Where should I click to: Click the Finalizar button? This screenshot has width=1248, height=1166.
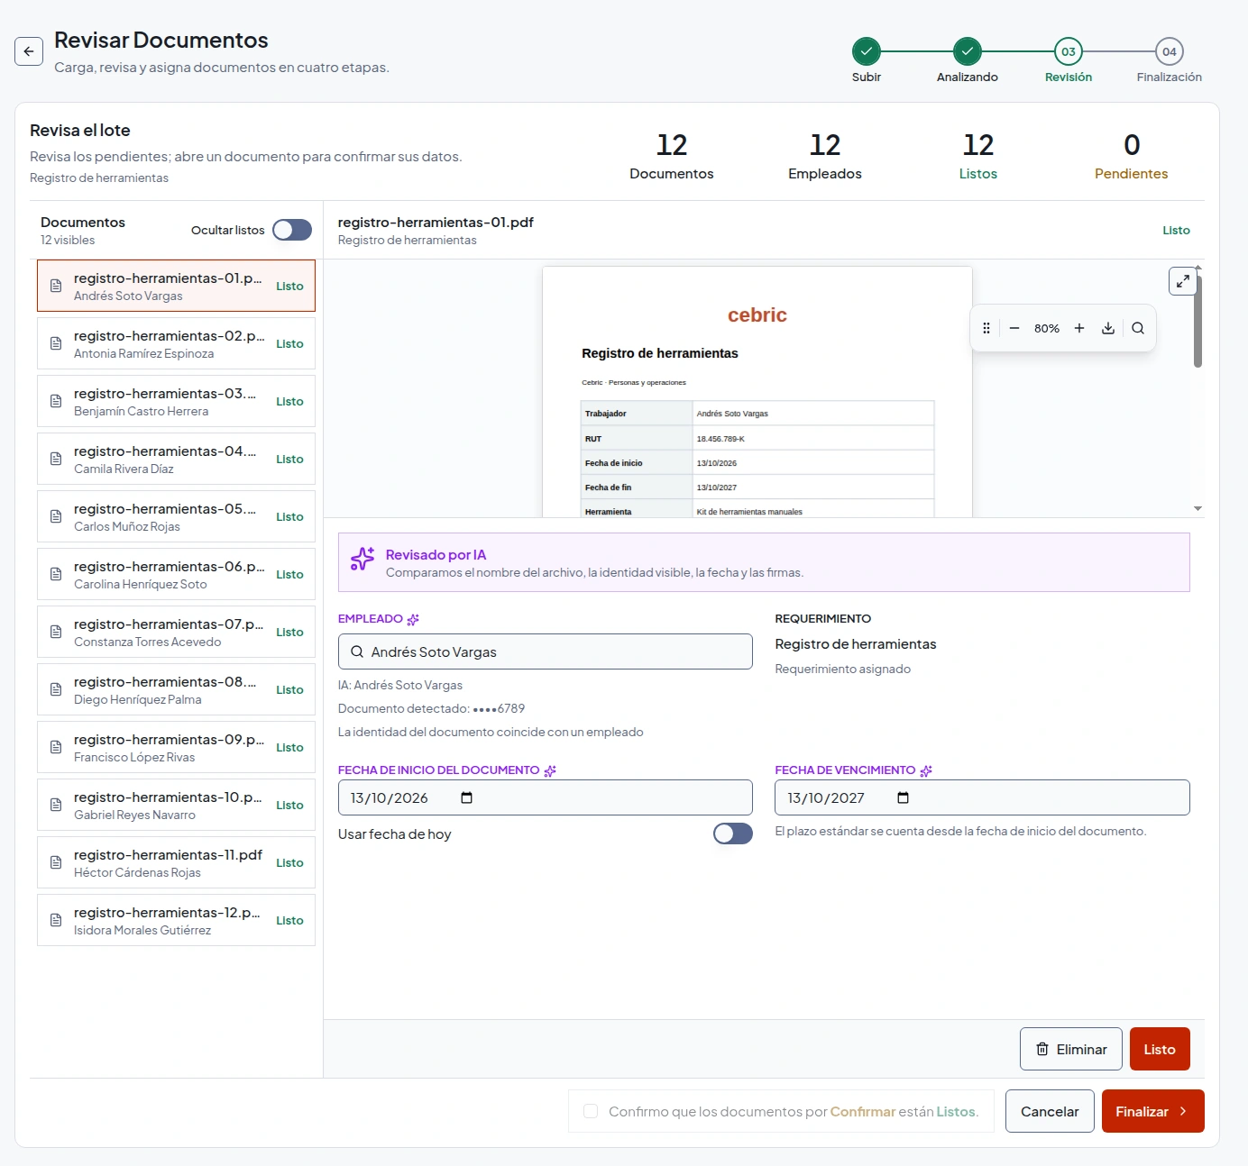pyautogui.click(x=1152, y=1111)
